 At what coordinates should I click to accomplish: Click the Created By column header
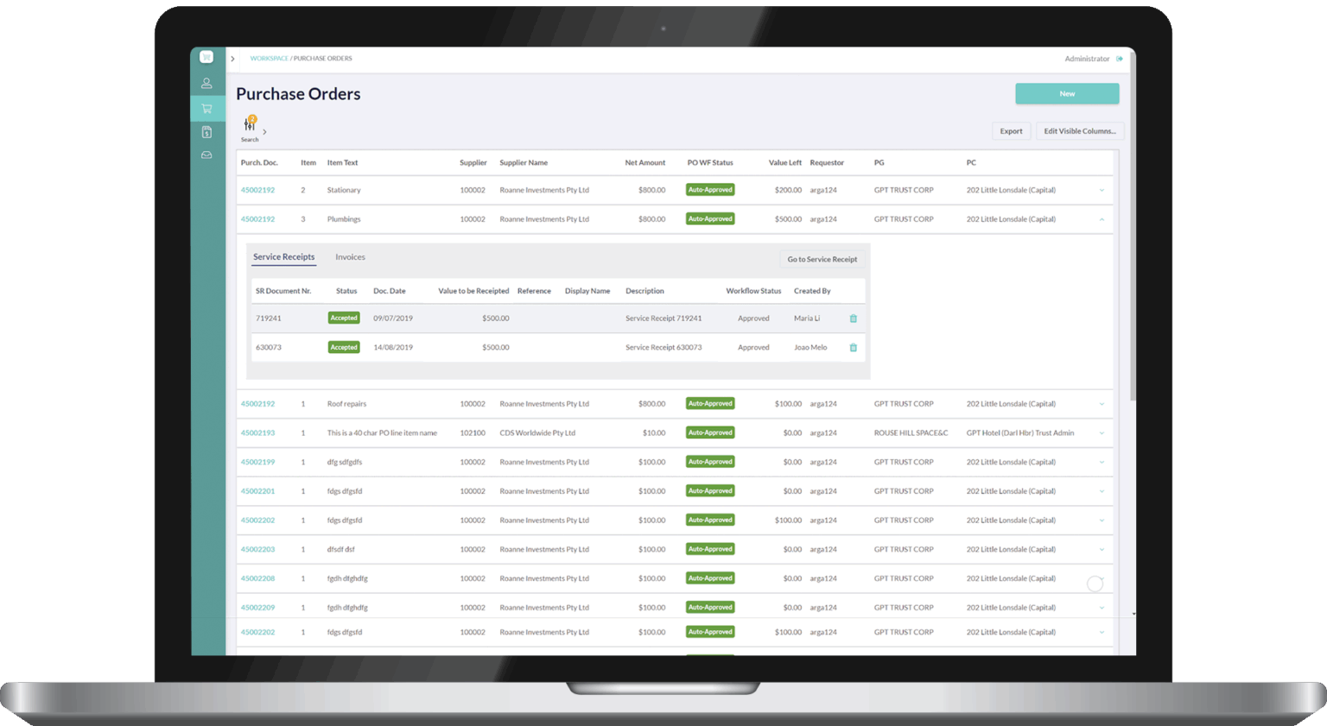click(x=812, y=291)
